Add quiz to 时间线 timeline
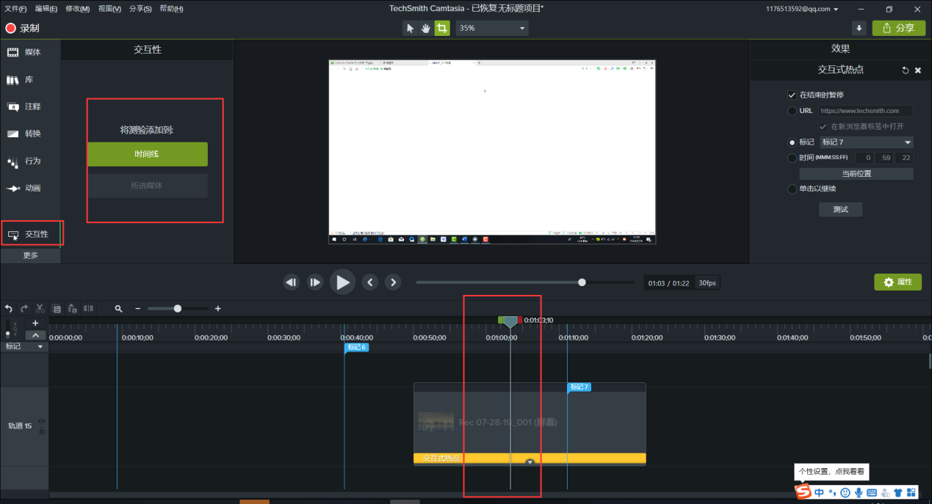932x504 pixels. click(x=148, y=154)
